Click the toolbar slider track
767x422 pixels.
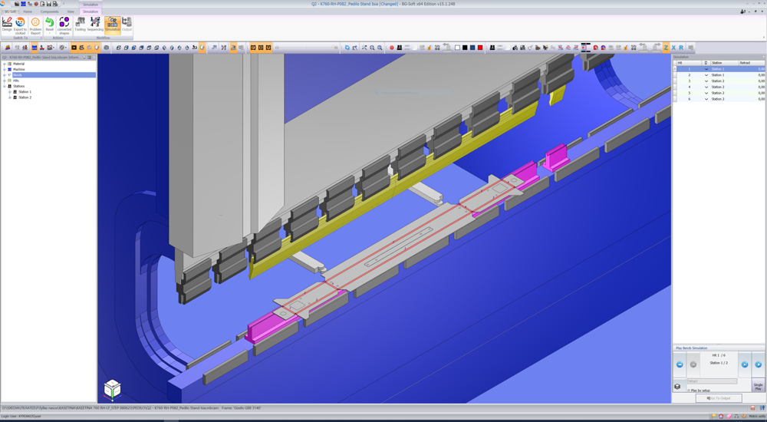(x=306, y=48)
